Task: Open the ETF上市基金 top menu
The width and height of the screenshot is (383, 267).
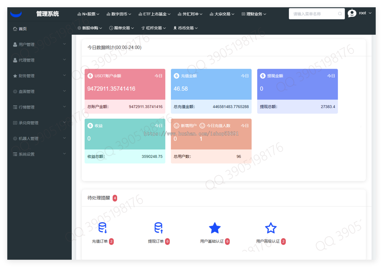Action: (154, 14)
